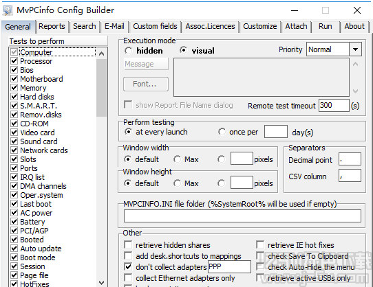Toggle the Oper.system checkbox
This screenshot has width=373, height=287.
click(14, 195)
